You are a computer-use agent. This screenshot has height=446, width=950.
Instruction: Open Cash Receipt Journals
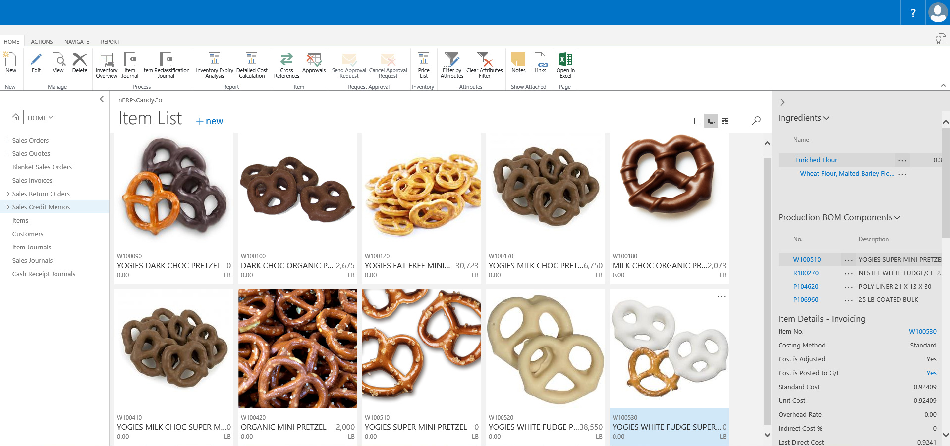pos(44,274)
